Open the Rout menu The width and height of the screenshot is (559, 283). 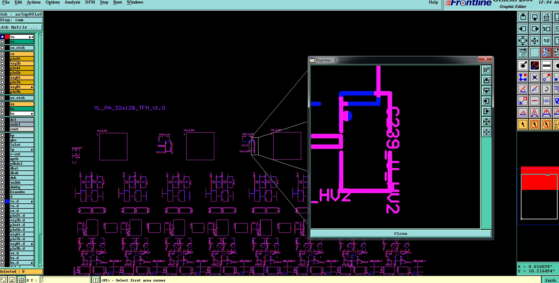click(118, 2)
